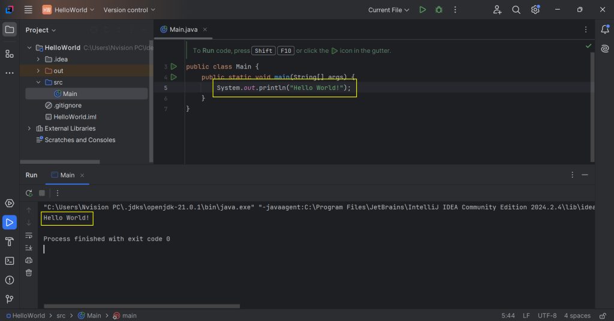Expand External Libraries node

pos(29,128)
